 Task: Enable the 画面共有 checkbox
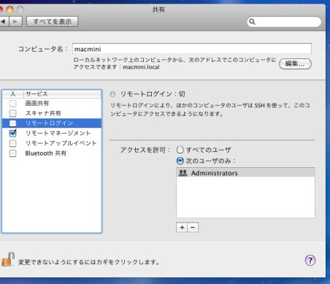click(x=12, y=104)
